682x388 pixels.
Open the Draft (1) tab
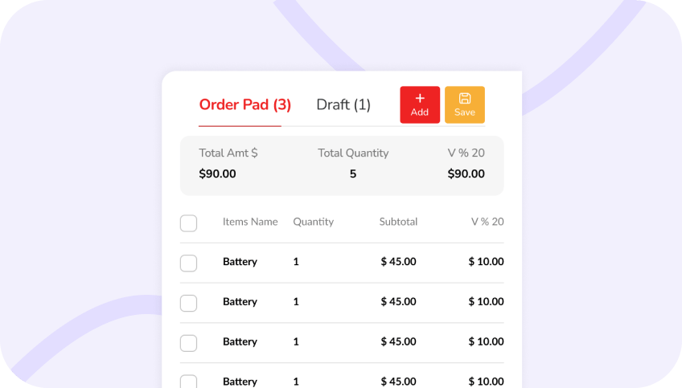coord(343,104)
